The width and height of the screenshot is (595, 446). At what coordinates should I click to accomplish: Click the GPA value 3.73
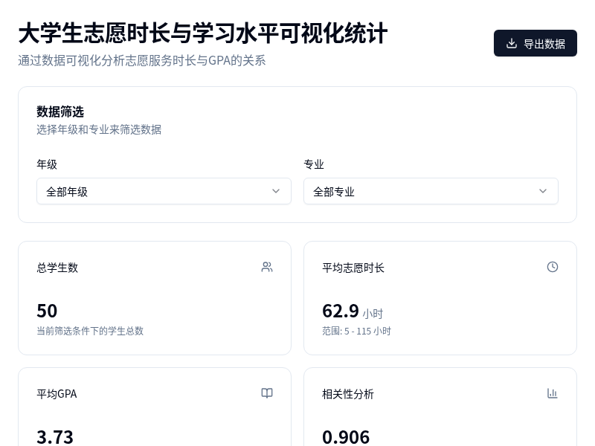(x=54, y=437)
